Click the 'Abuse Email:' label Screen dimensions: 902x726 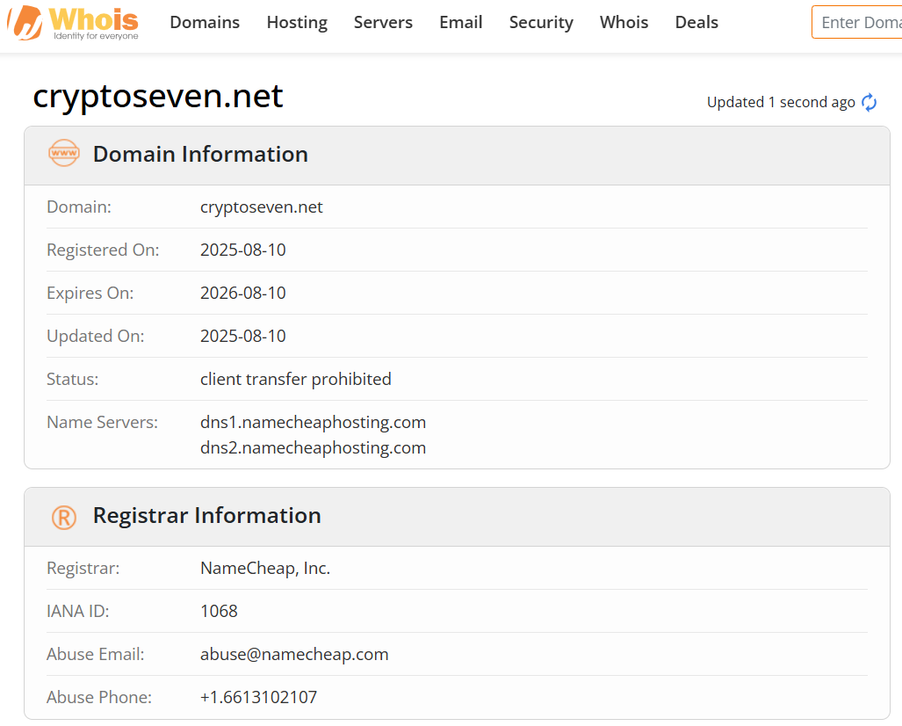(x=96, y=654)
